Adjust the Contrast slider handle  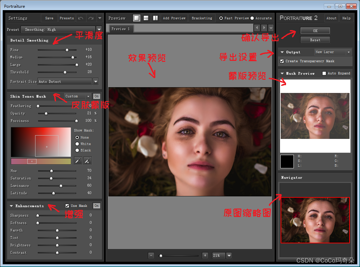pos(57,252)
